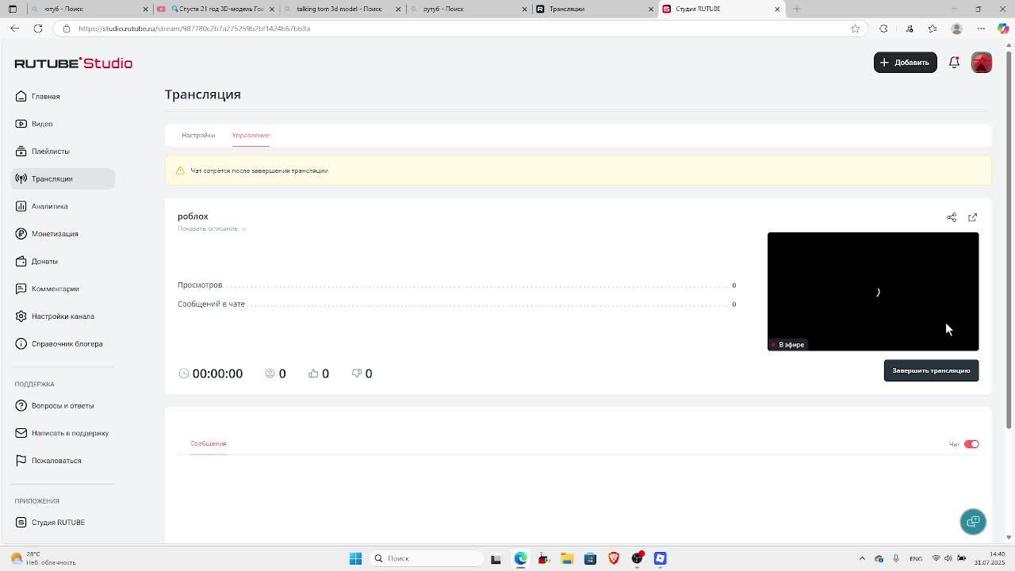Switch to the Настройки tab
The width and height of the screenshot is (1015, 571).
(198, 135)
